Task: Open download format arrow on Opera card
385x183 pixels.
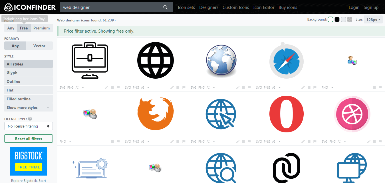Action: 280,142
